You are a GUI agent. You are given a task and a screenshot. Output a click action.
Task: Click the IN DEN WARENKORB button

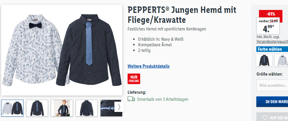pyautogui.click(x=272, y=102)
